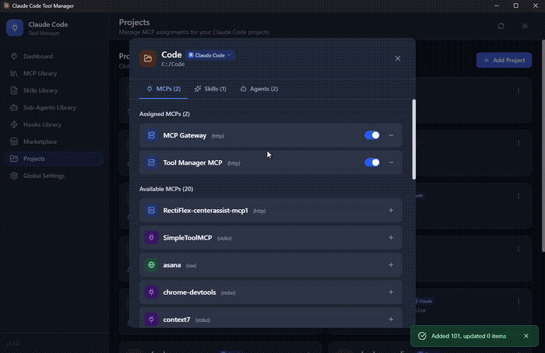Go to Skills Library
The image size is (545, 353).
coord(54,90)
